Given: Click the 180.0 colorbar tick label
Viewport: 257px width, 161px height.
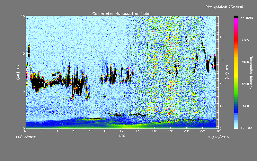Looking at the screenshot, I should 245,62.
